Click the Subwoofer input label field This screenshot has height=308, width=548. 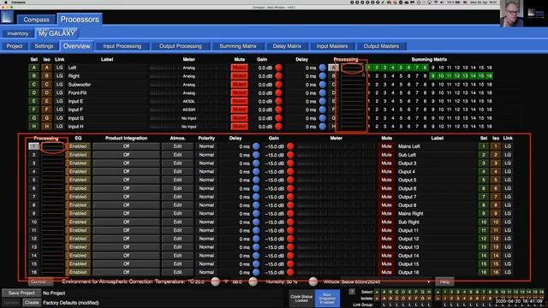coord(106,85)
